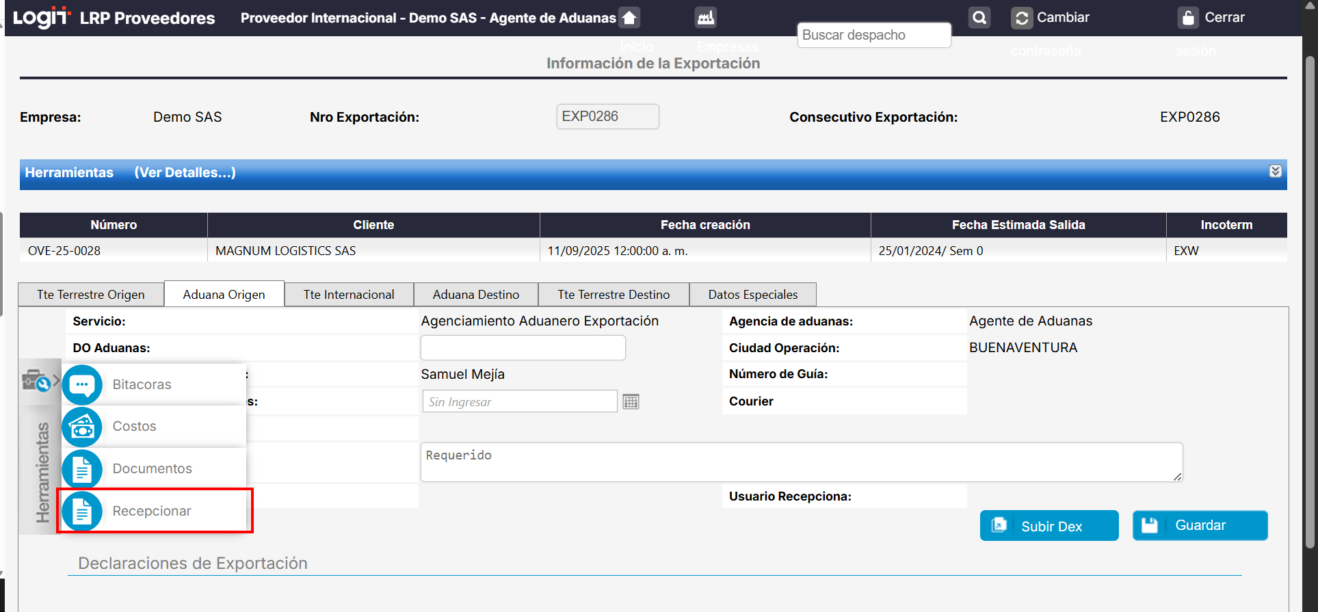Open the Datos Especiales tab
The width and height of the screenshot is (1318, 612).
pyautogui.click(x=752, y=295)
